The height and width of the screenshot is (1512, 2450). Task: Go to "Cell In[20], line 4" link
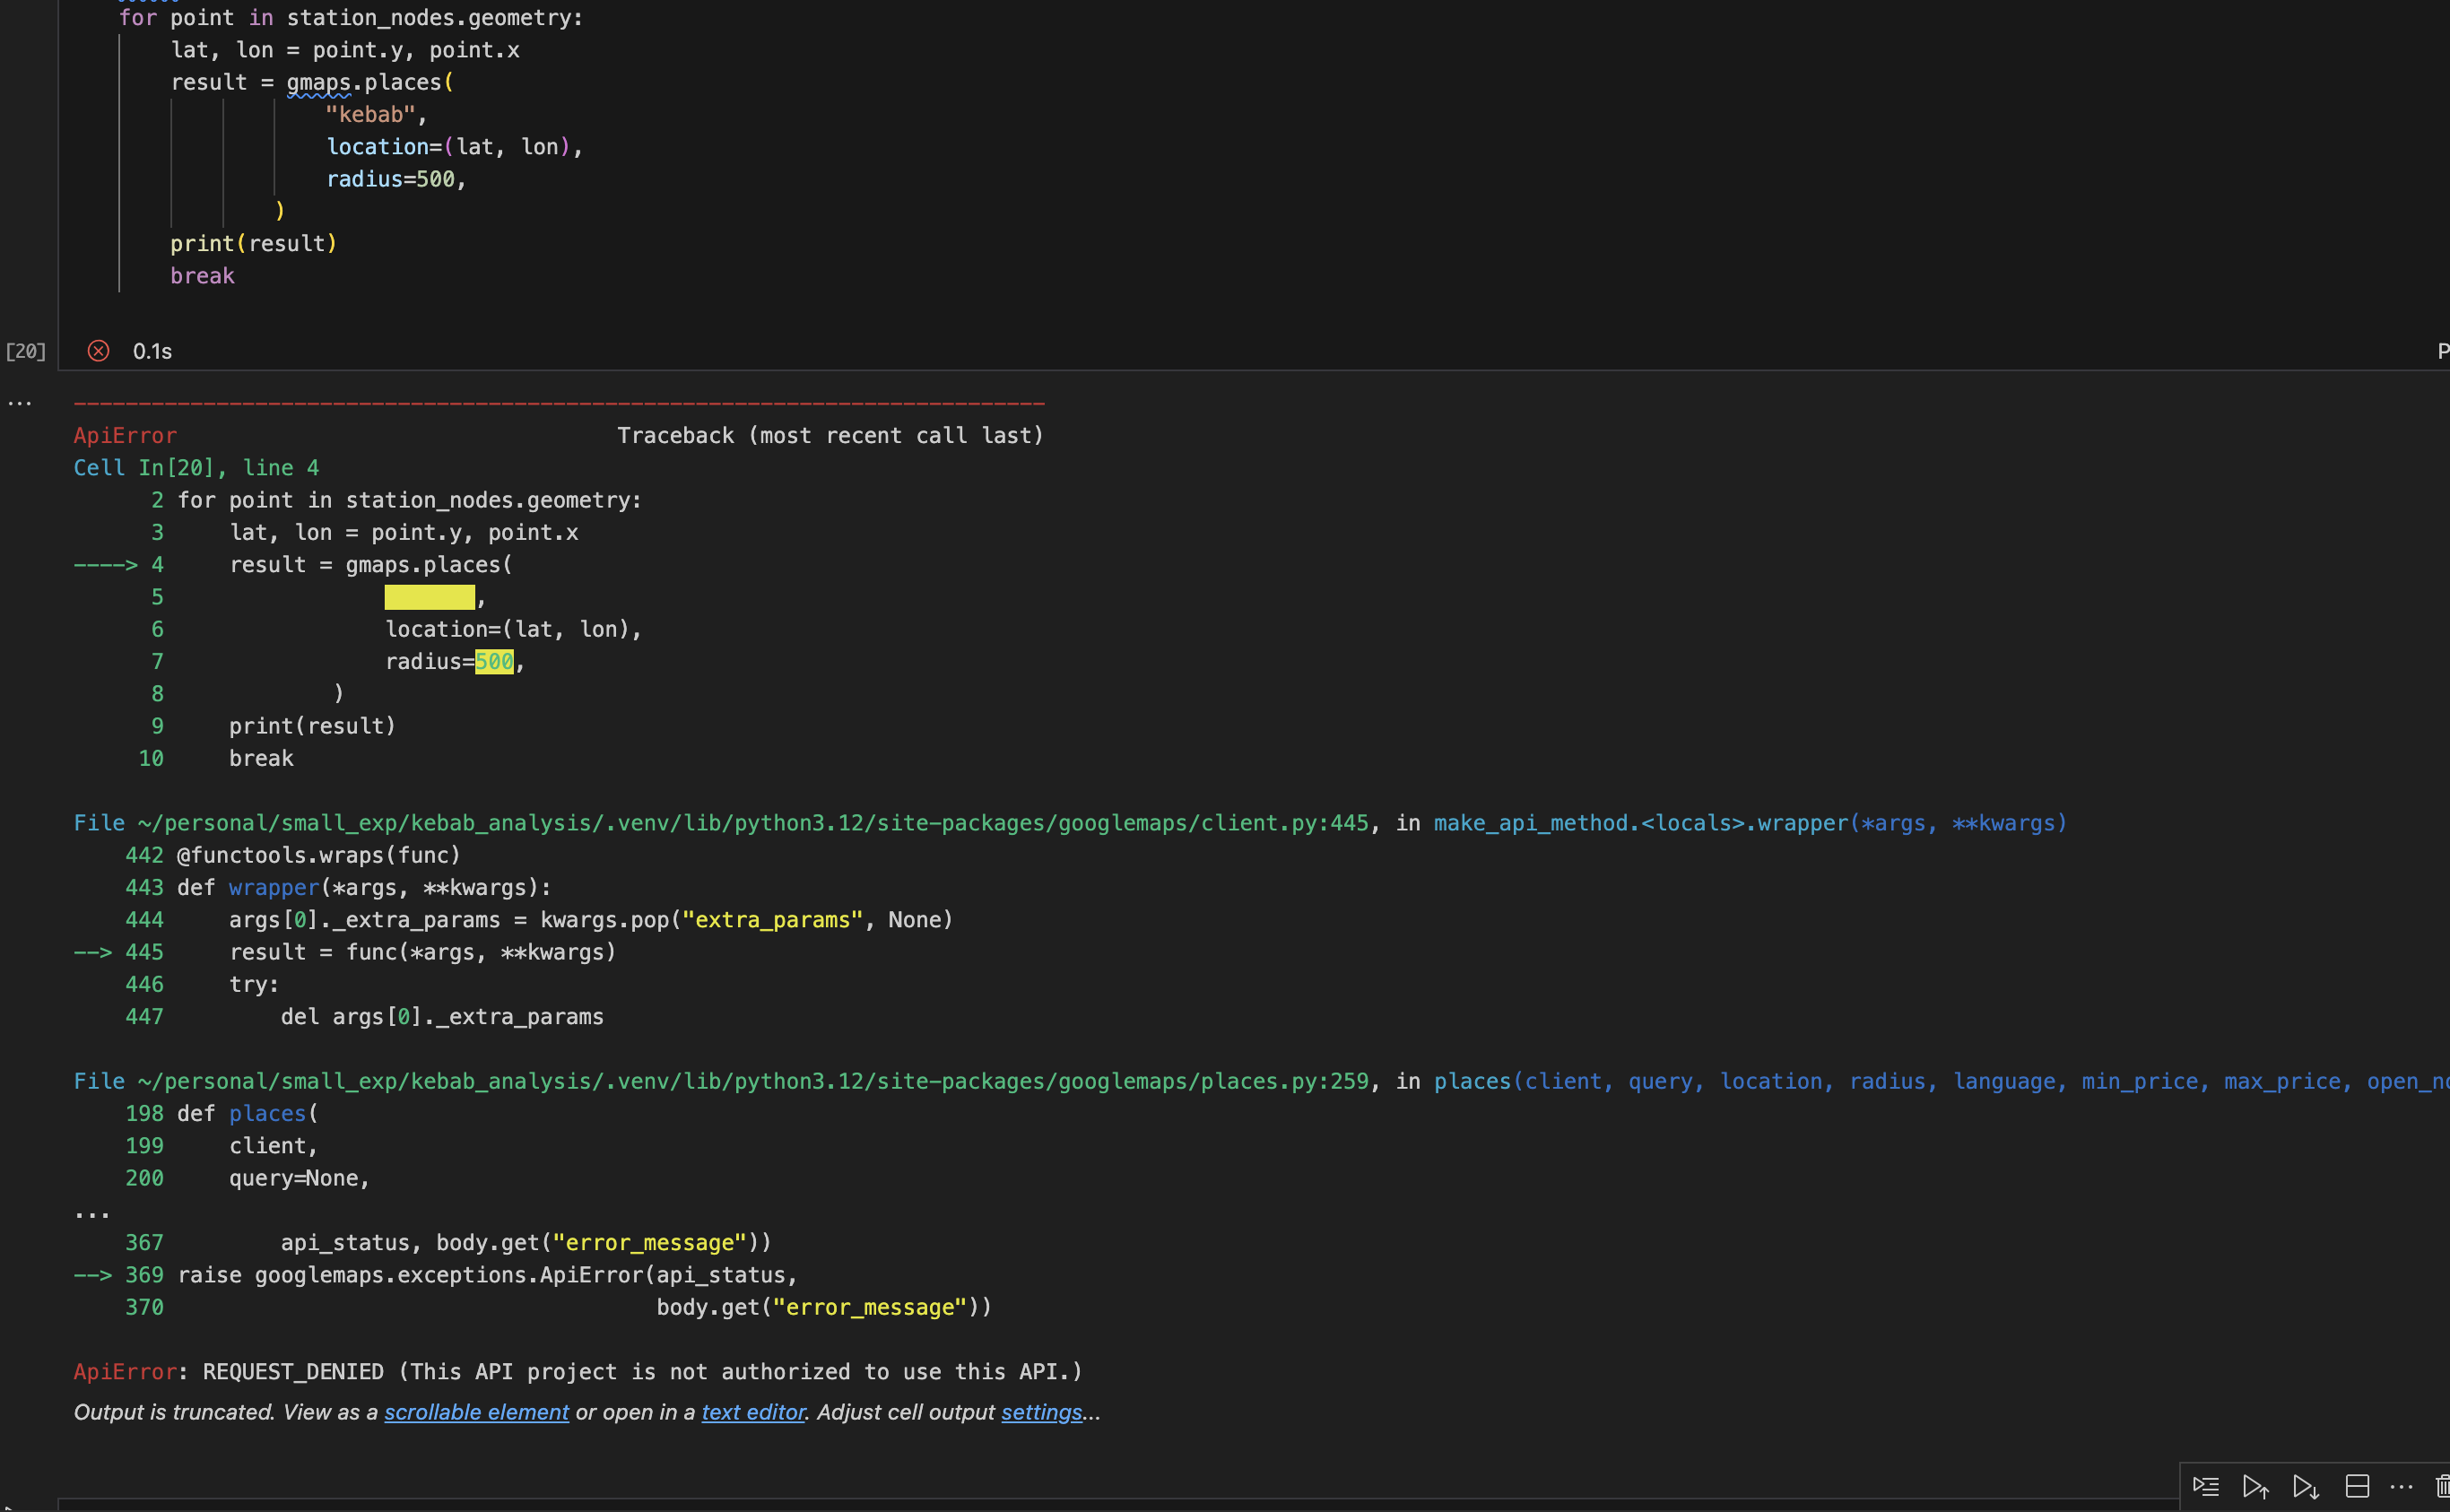click(196, 468)
